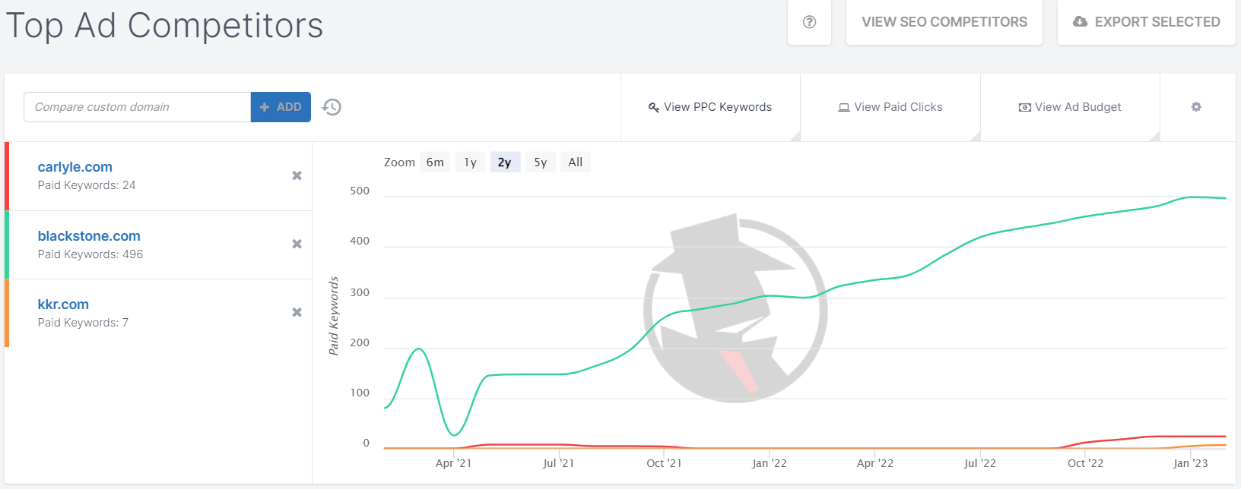Click the "Apr '22" axis label
This screenshot has width=1241, height=489.
click(874, 463)
